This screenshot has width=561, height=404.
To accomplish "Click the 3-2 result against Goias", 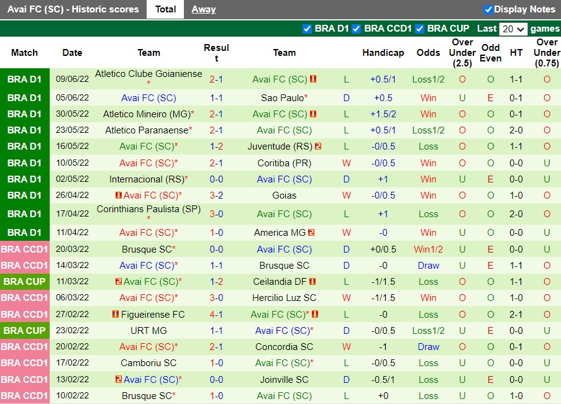I will coord(216,195).
